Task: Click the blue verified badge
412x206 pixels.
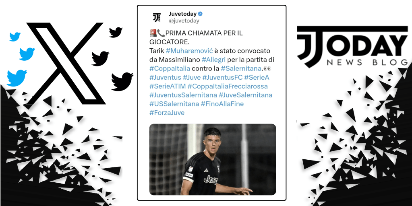Action: (200, 14)
